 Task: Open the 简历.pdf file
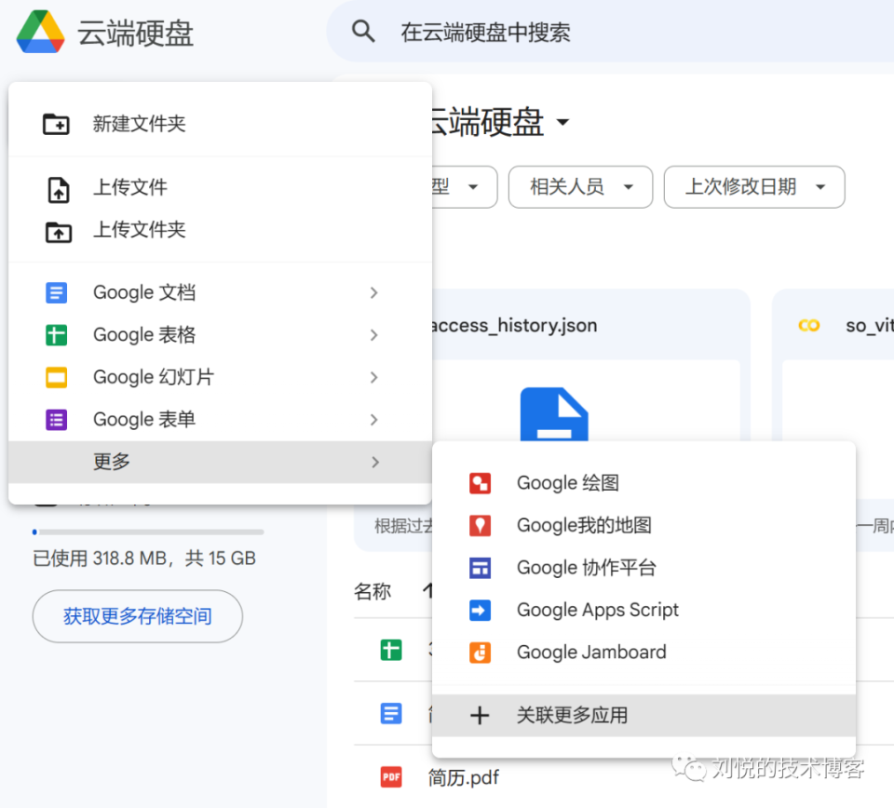click(x=465, y=776)
